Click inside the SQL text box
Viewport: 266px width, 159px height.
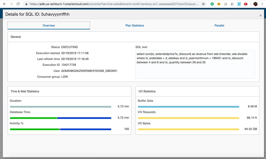tap(195, 64)
